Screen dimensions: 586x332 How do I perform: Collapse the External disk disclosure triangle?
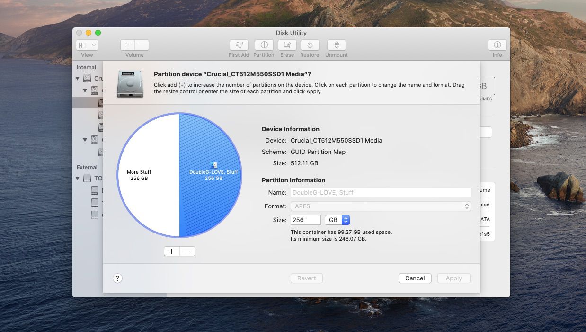click(78, 179)
